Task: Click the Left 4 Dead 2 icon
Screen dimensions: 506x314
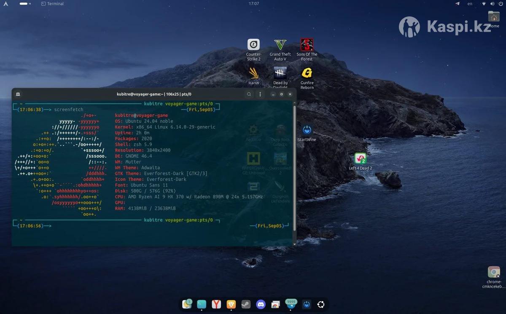Action: 360,159
